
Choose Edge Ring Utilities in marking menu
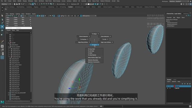pos(83,42)
